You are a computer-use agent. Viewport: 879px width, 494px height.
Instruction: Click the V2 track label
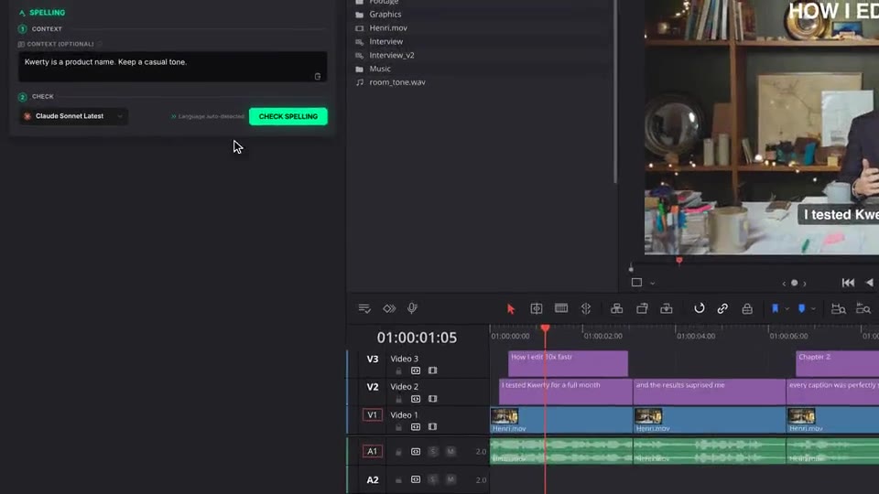(373, 387)
